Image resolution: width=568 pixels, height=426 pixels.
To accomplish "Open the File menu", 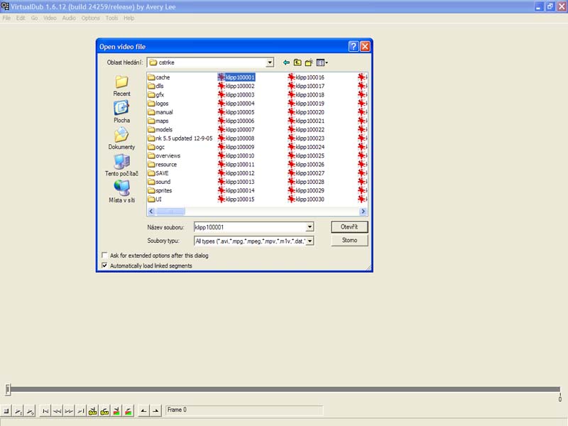I will pyautogui.click(x=6, y=18).
